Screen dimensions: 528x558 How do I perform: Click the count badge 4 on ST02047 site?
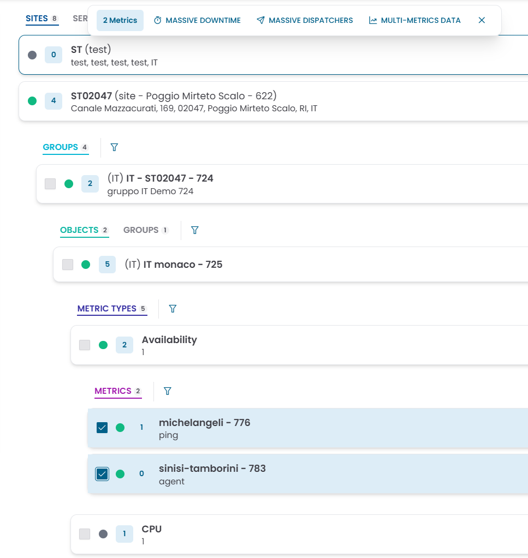pyautogui.click(x=54, y=101)
